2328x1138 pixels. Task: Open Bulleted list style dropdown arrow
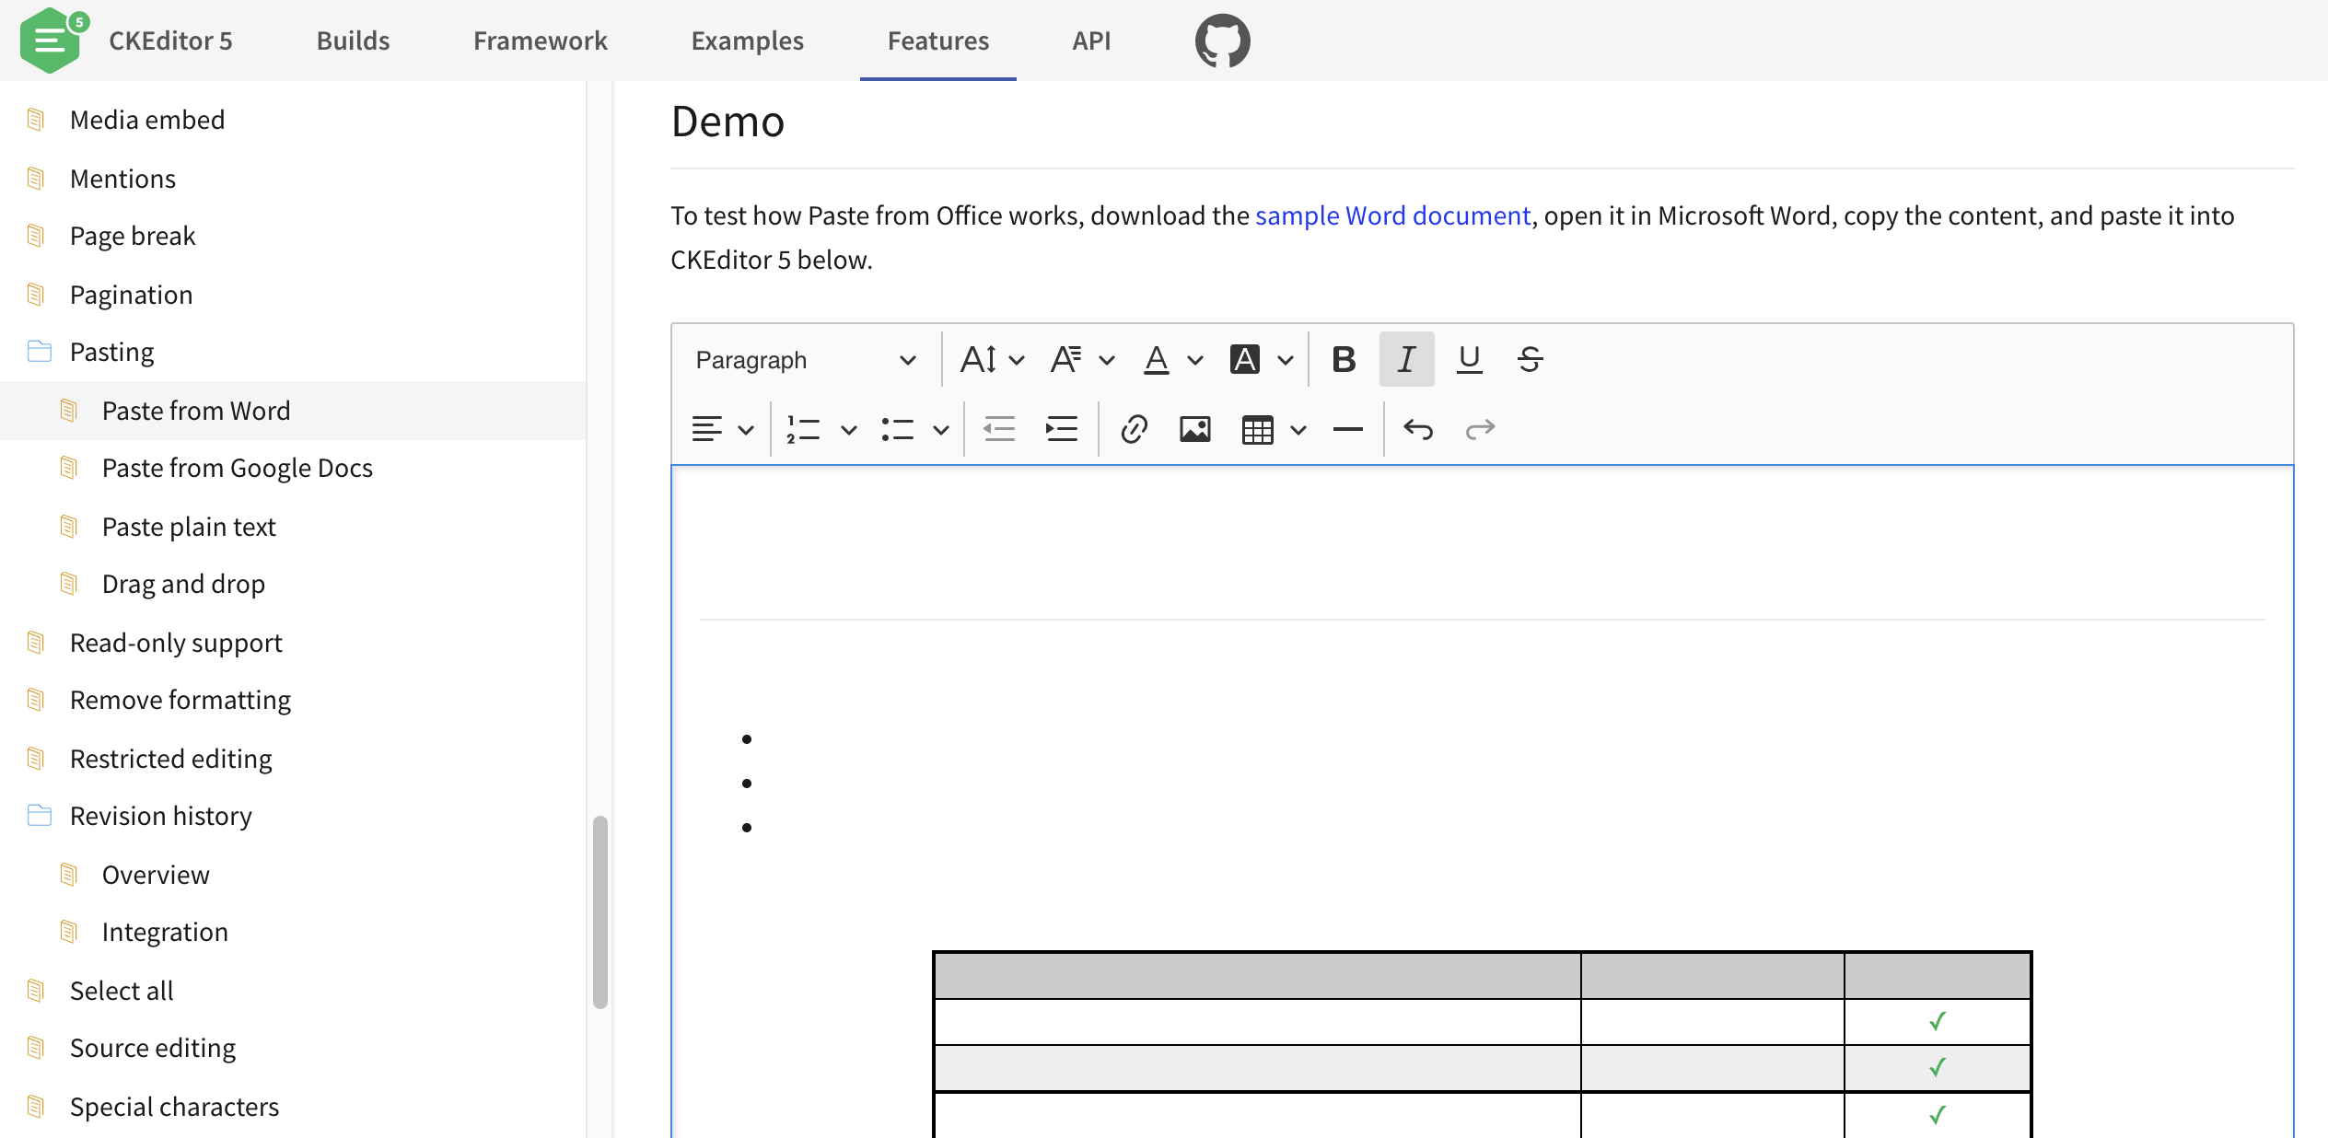point(940,430)
